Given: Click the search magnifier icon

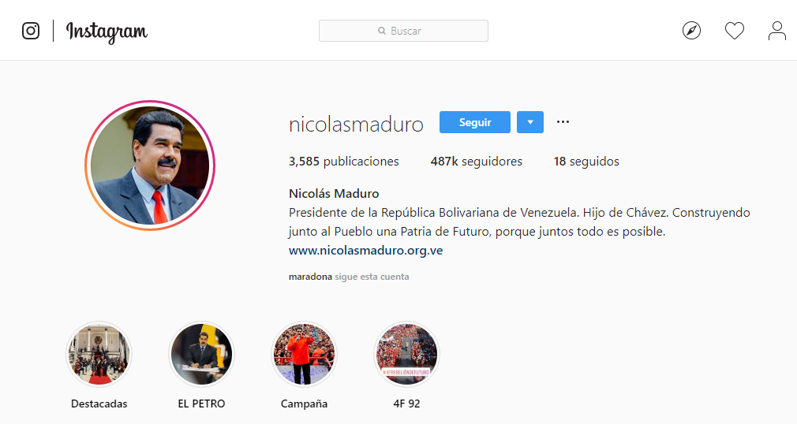Looking at the screenshot, I should point(382,31).
